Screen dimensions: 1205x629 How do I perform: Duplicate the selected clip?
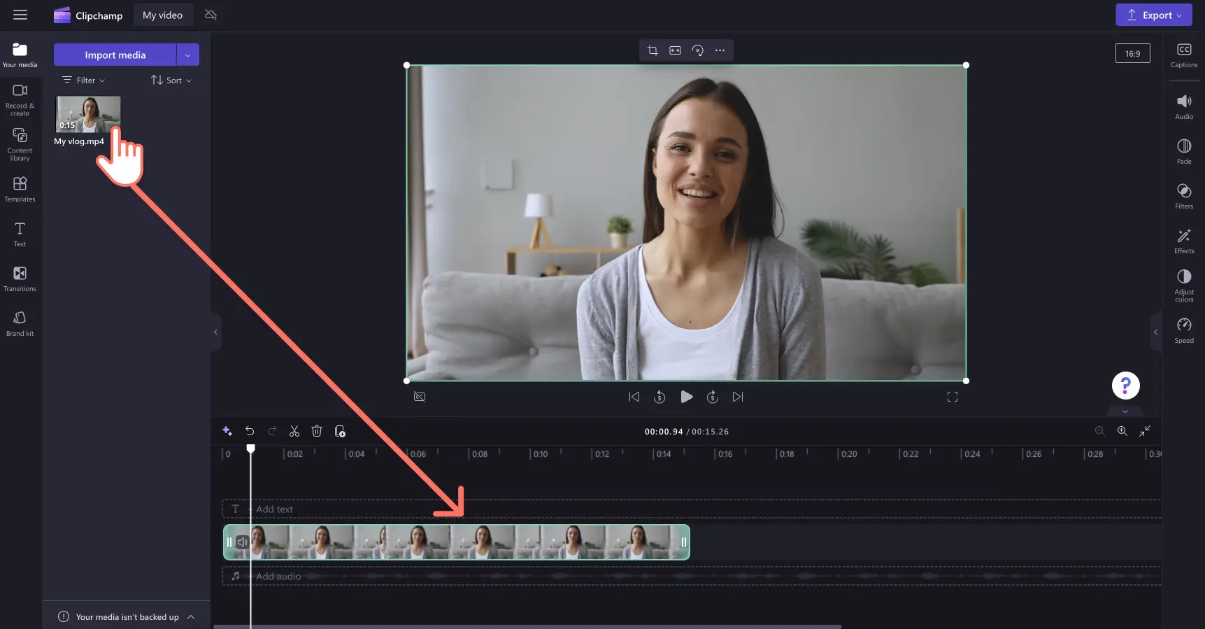(340, 431)
